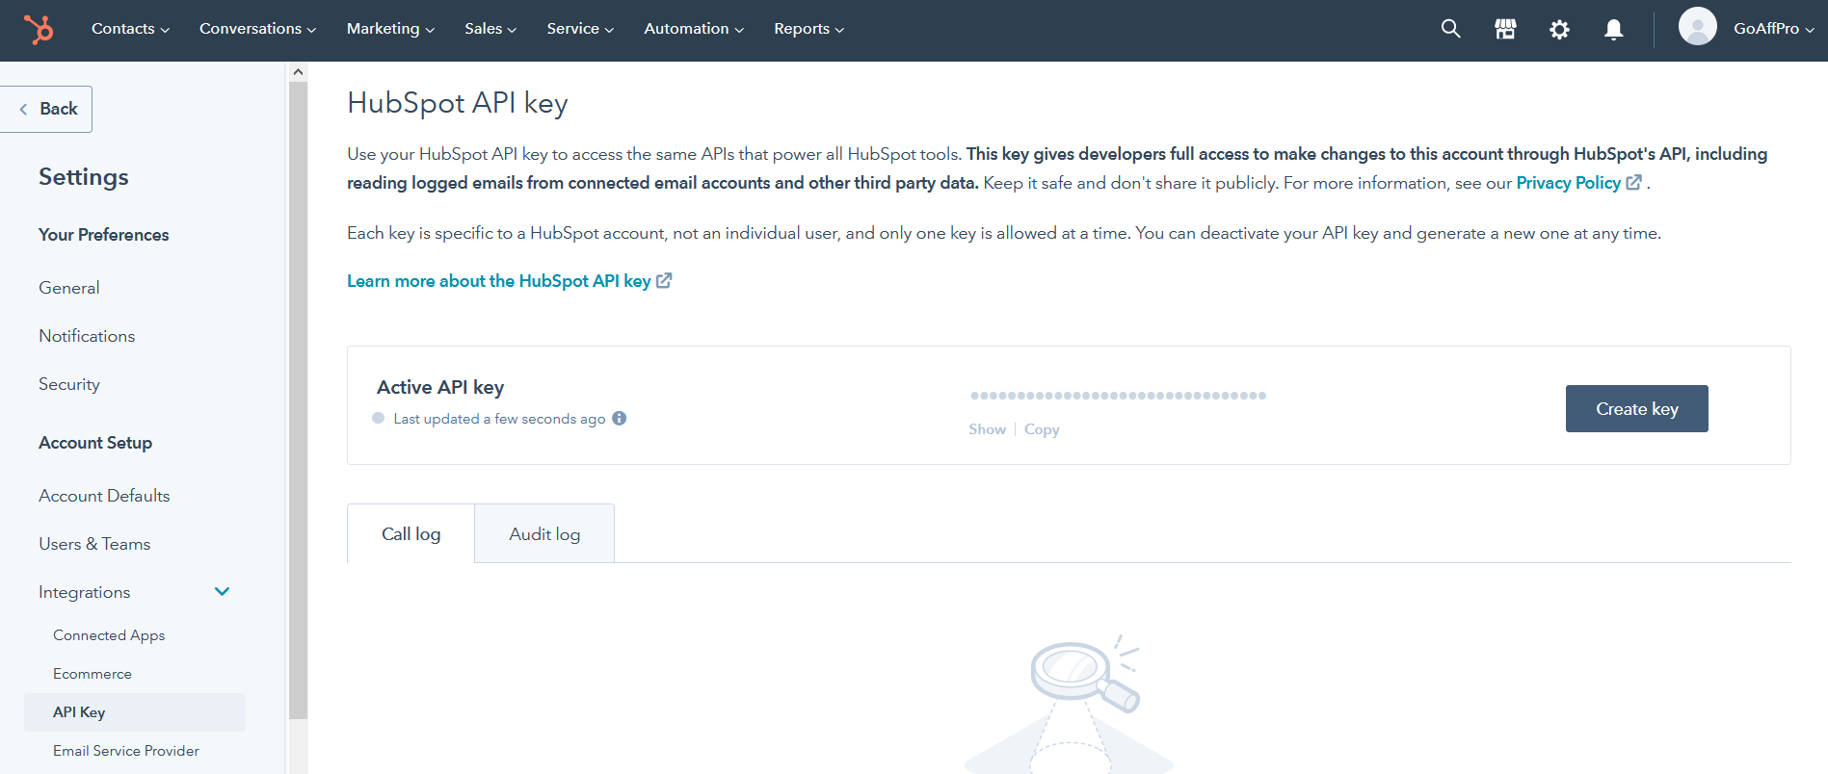Go back with the Back button
The width and height of the screenshot is (1828, 774).
click(x=46, y=109)
